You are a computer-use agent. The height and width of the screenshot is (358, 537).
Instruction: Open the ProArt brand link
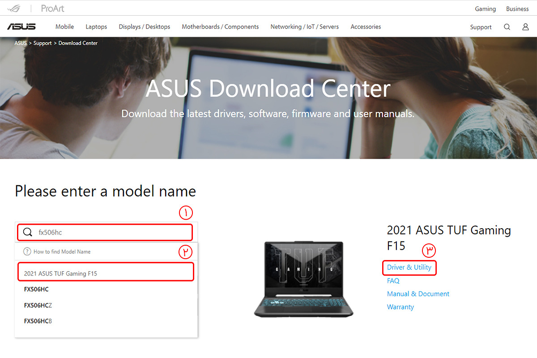pyautogui.click(x=53, y=9)
